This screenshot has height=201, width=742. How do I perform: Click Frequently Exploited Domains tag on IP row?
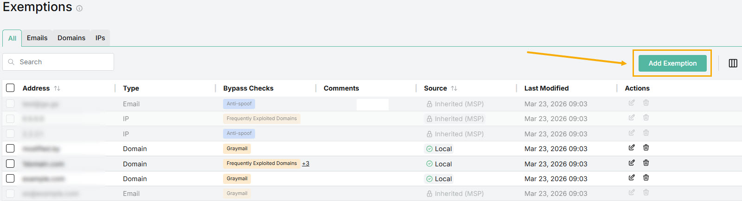(x=262, y=119)
